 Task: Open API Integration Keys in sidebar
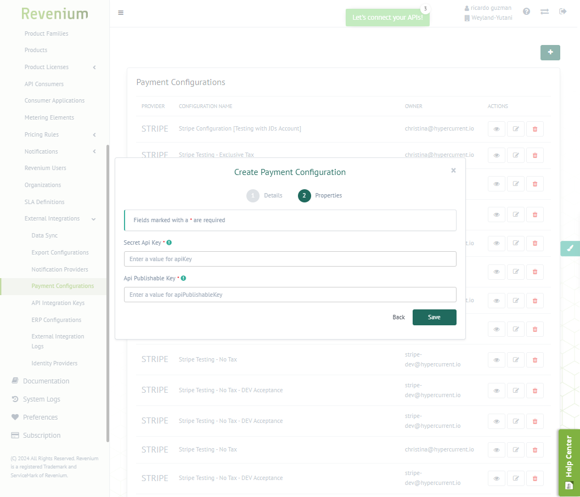coord(58,303)
